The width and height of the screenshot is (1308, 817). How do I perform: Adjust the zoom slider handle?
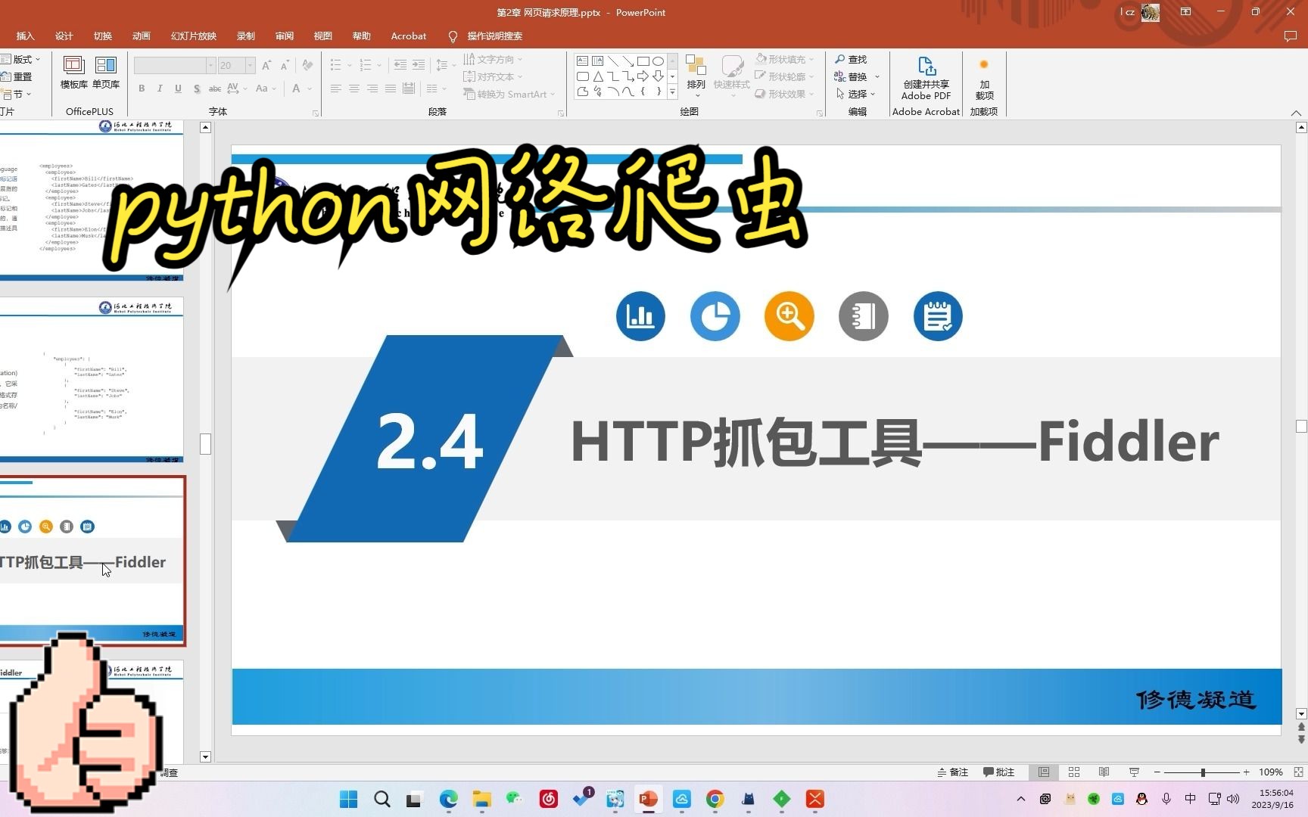1203,772
